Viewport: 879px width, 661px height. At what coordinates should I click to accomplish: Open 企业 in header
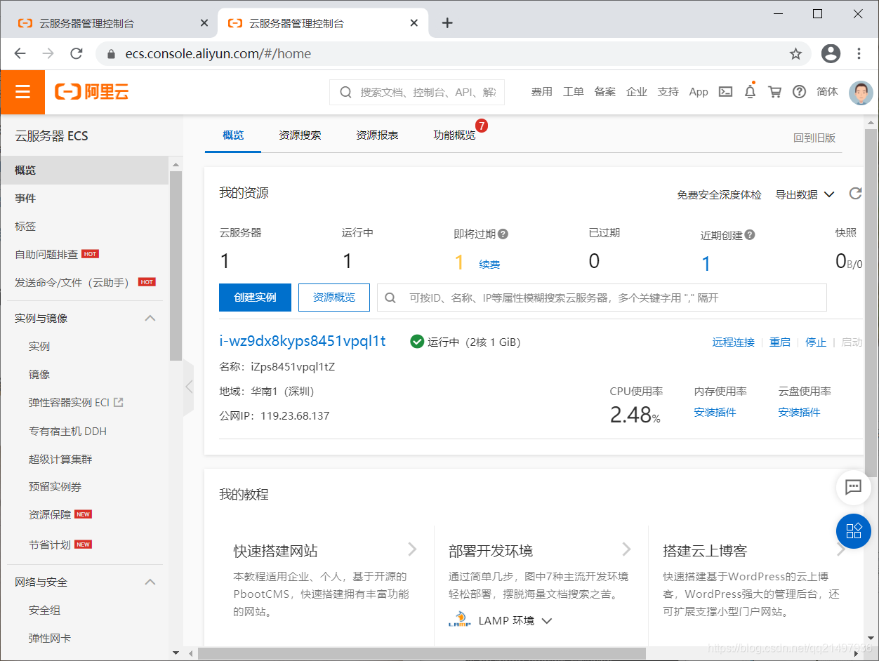pos(636,92)
